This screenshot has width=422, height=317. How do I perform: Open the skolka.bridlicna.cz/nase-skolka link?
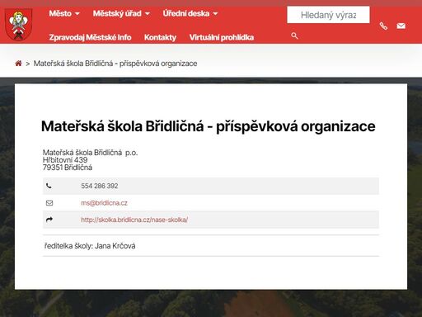point(134,220)
